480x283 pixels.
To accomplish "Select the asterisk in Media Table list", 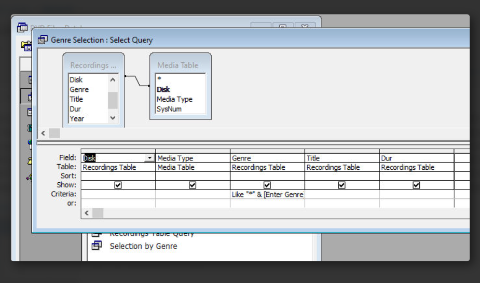I will pyautogui.click(x=159, y=79).
